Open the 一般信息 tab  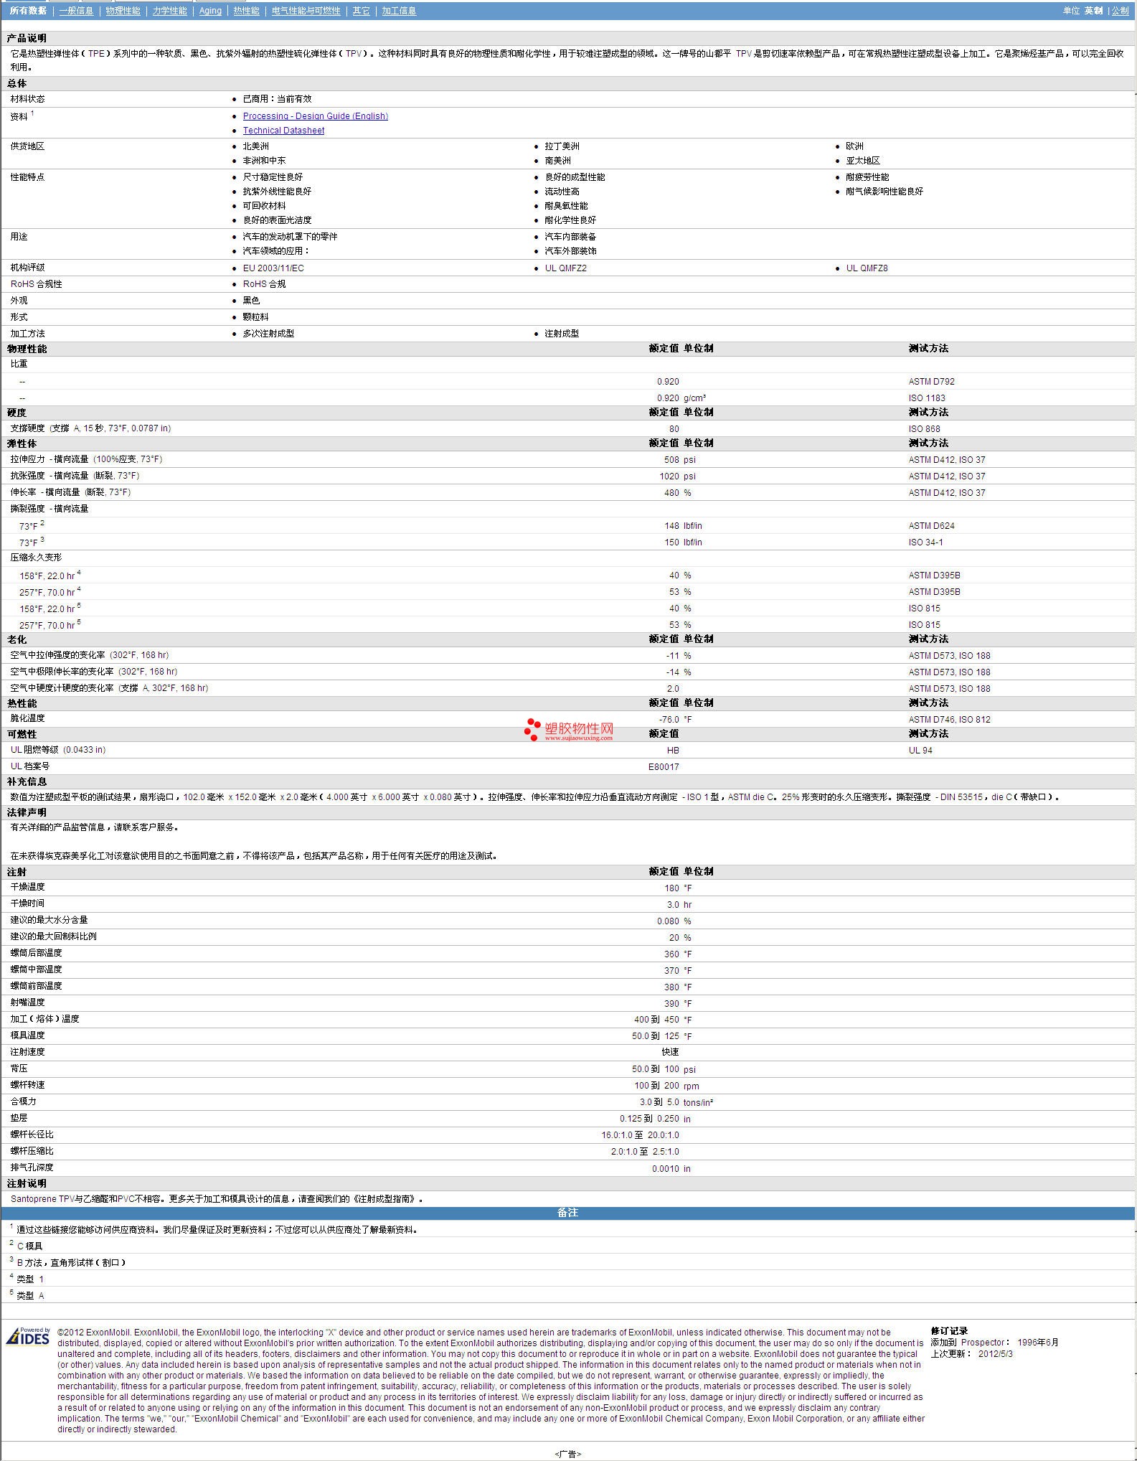coord(76,11)
